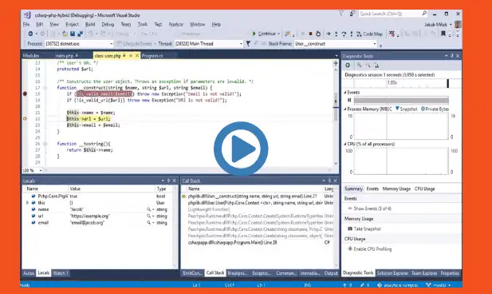Switch to the Modules tab

pos(31,56)
